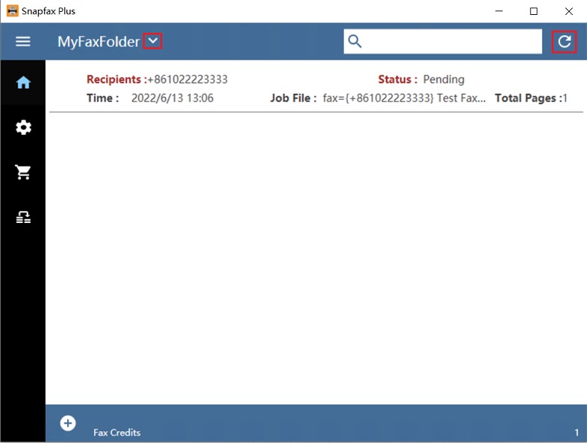Viewport: 587px width, 443px height.
Task: Go to Home in the sidebar
Action: (x=23, y=83)
